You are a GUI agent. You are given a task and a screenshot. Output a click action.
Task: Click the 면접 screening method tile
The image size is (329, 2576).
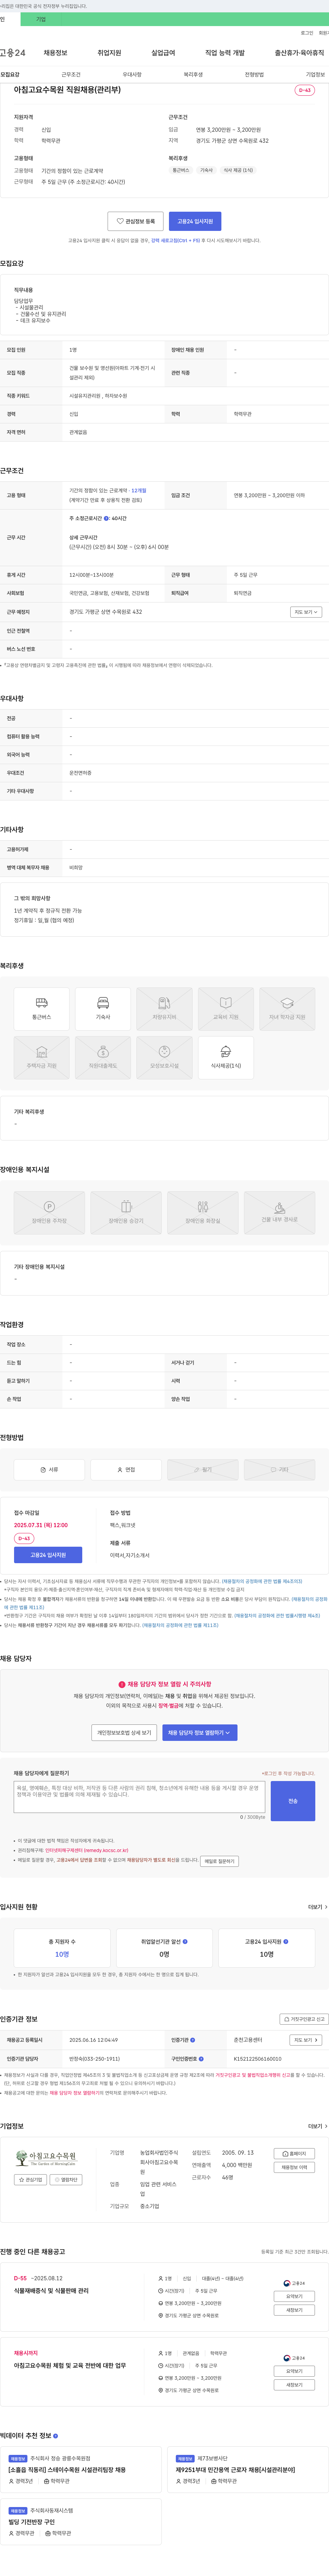coord(126,1469)
